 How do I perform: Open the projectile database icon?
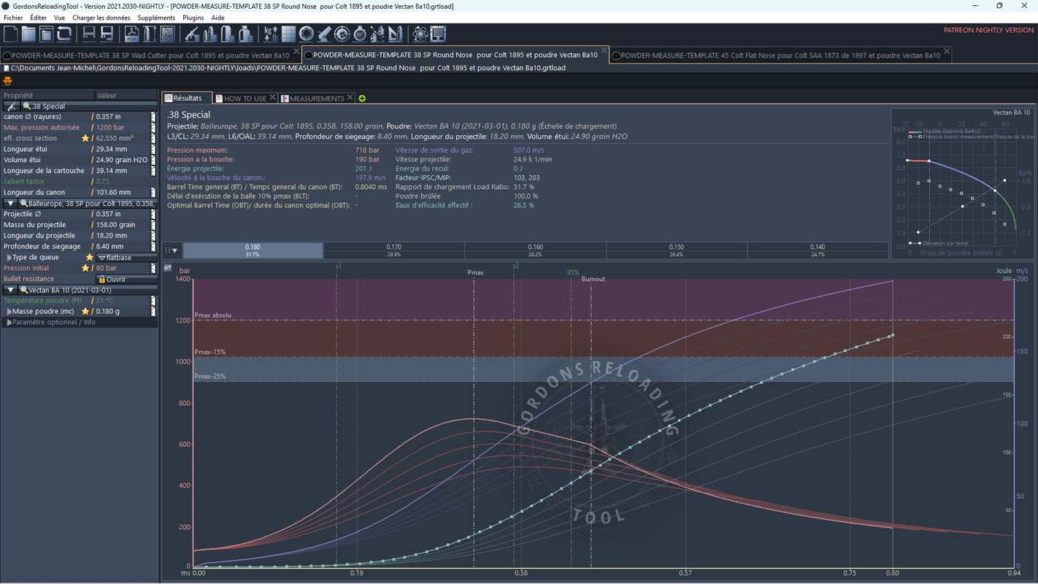[x=228, y=34]
